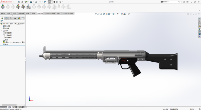Save the assembly with the floppy disk icon

[x=31, y=2]
